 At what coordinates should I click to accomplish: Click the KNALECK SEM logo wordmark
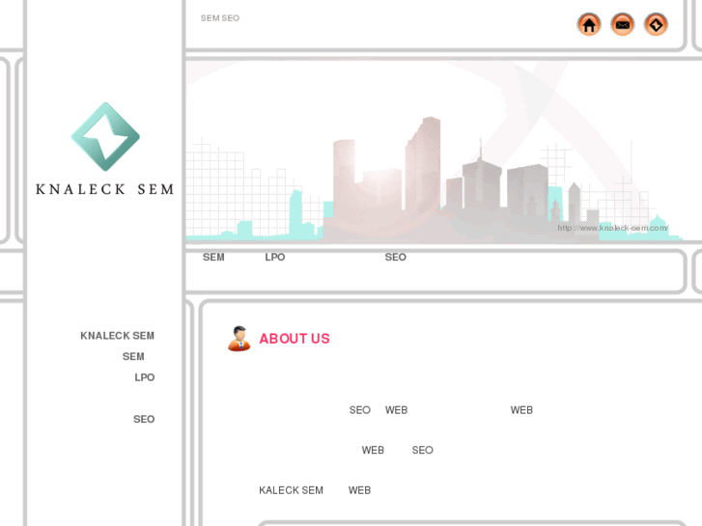tap(104, 189)
